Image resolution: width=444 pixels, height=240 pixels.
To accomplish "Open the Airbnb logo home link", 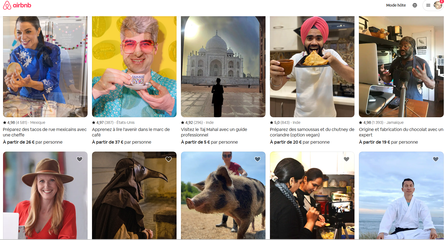I will pos(17,5).
